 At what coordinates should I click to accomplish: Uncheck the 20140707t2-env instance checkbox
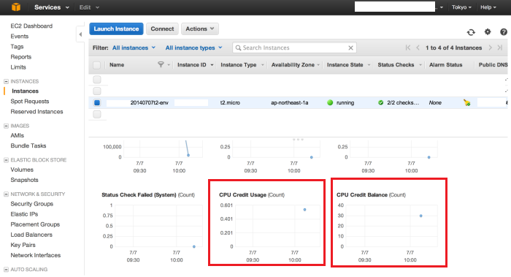point(97,103)
